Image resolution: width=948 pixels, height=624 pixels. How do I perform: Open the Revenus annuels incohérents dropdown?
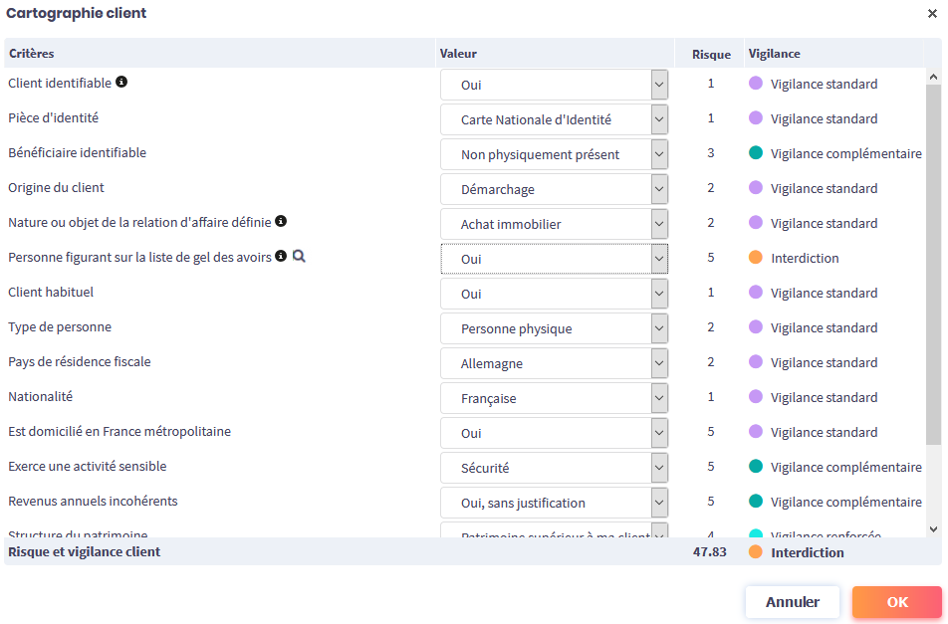click(x=554, y=503)
